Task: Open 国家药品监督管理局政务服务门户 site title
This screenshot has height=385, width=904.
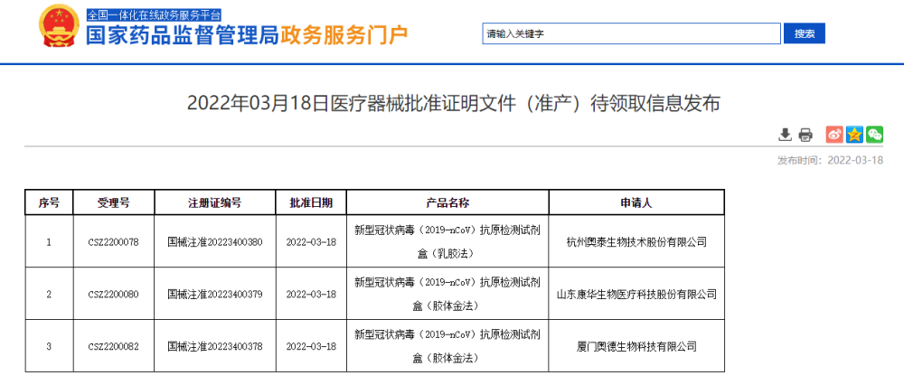Action: coord(246,36)
